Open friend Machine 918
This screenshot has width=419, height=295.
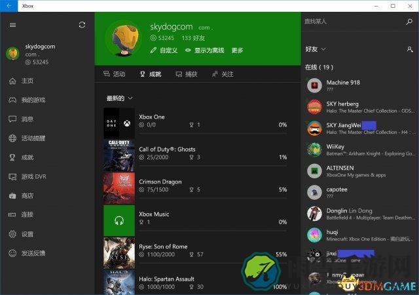[360, 86]
